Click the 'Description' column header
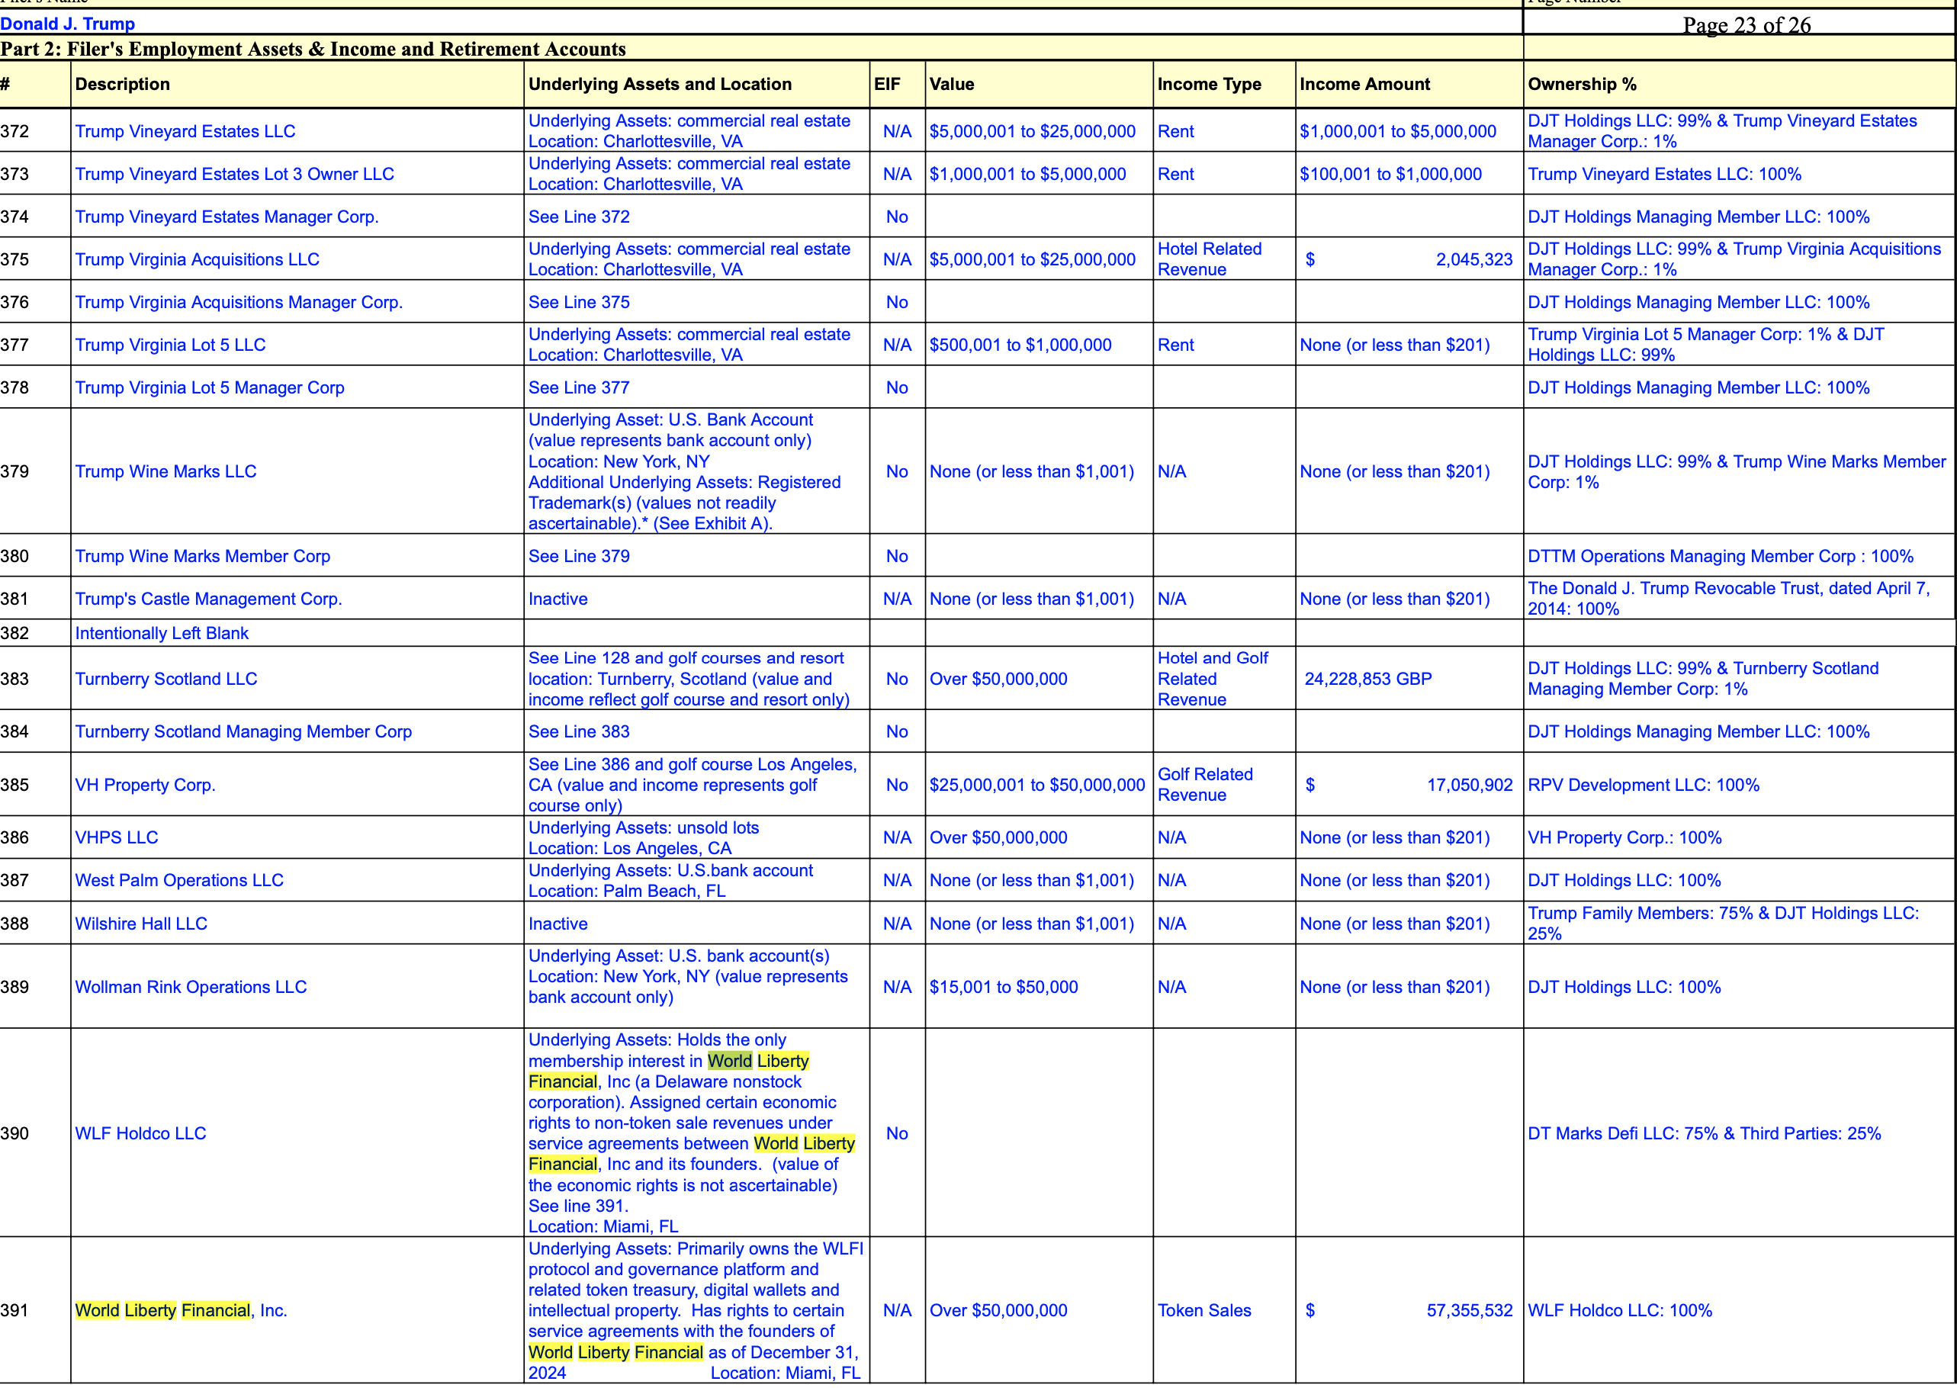 pos(122,84)
